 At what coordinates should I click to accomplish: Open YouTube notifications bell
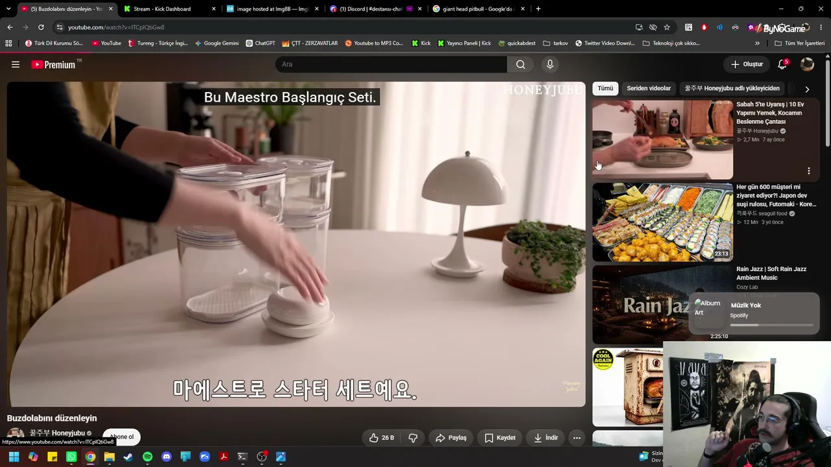[782, 64]
